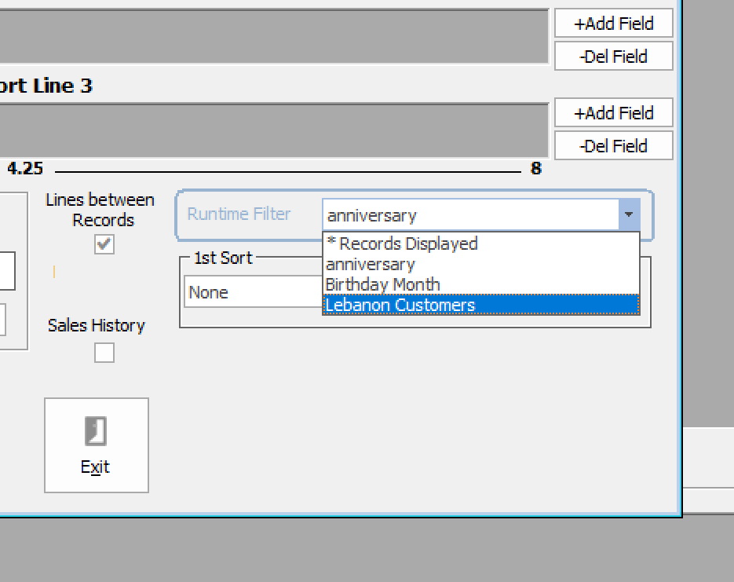The image size is (734, 582).
Task: Click the gray field area above Report Line 3
Action: [x=273, y=36]
